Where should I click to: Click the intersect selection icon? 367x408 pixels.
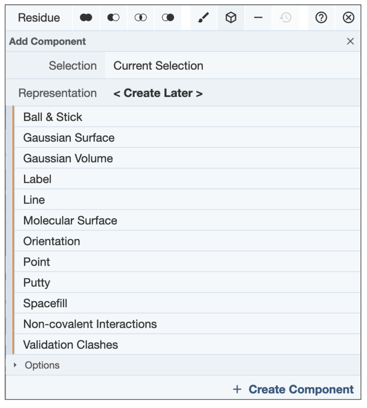pyautogui.click(x=141, y=18)
